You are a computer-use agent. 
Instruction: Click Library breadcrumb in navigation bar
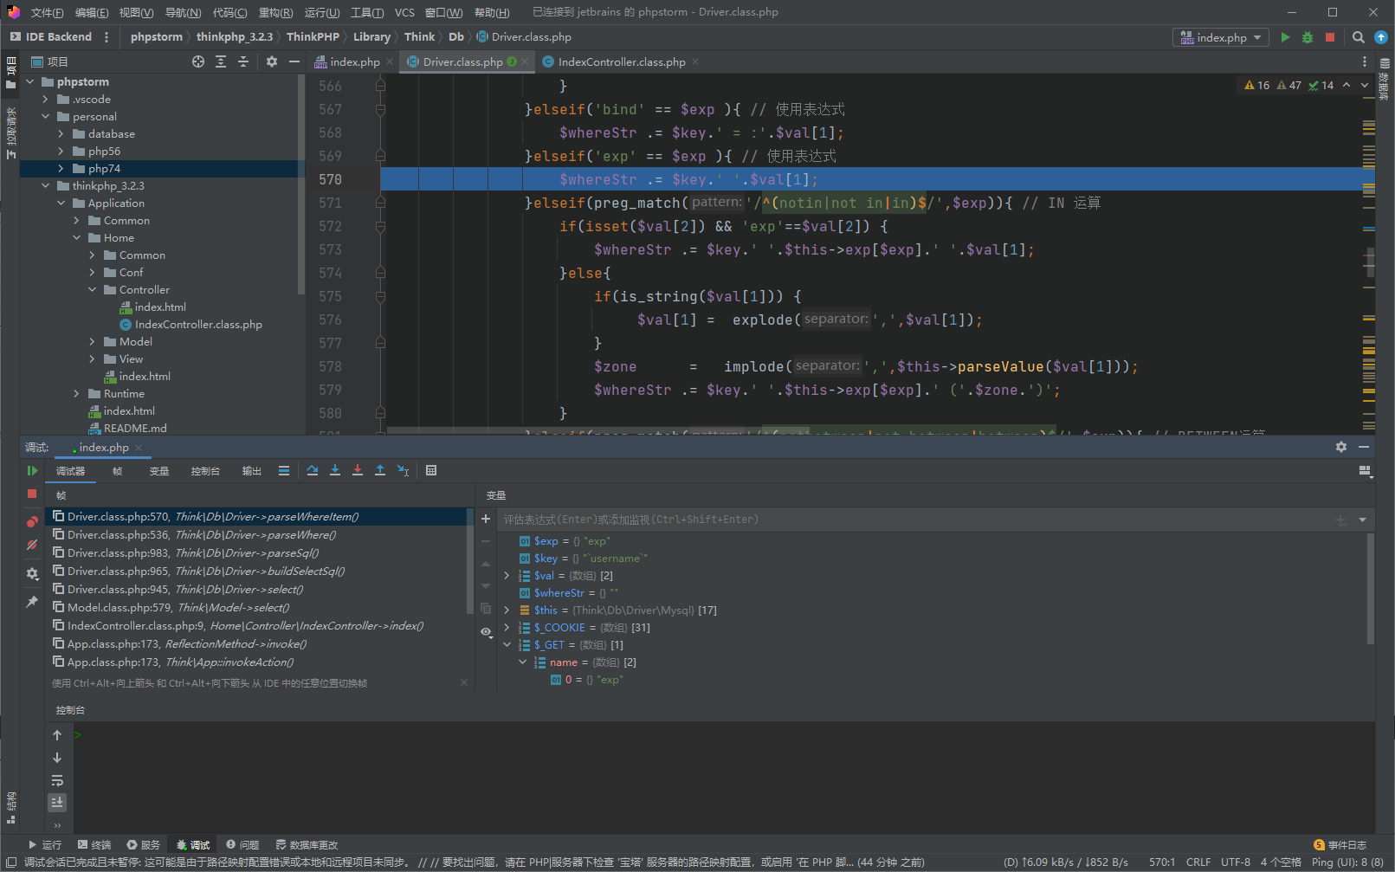[371, 37]
